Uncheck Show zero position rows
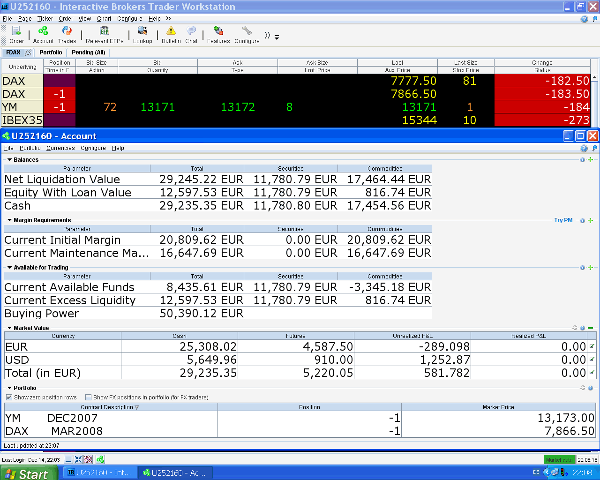The height and width of the screenshot is (480, 600). pyautogui.click(x=9, y=397)
